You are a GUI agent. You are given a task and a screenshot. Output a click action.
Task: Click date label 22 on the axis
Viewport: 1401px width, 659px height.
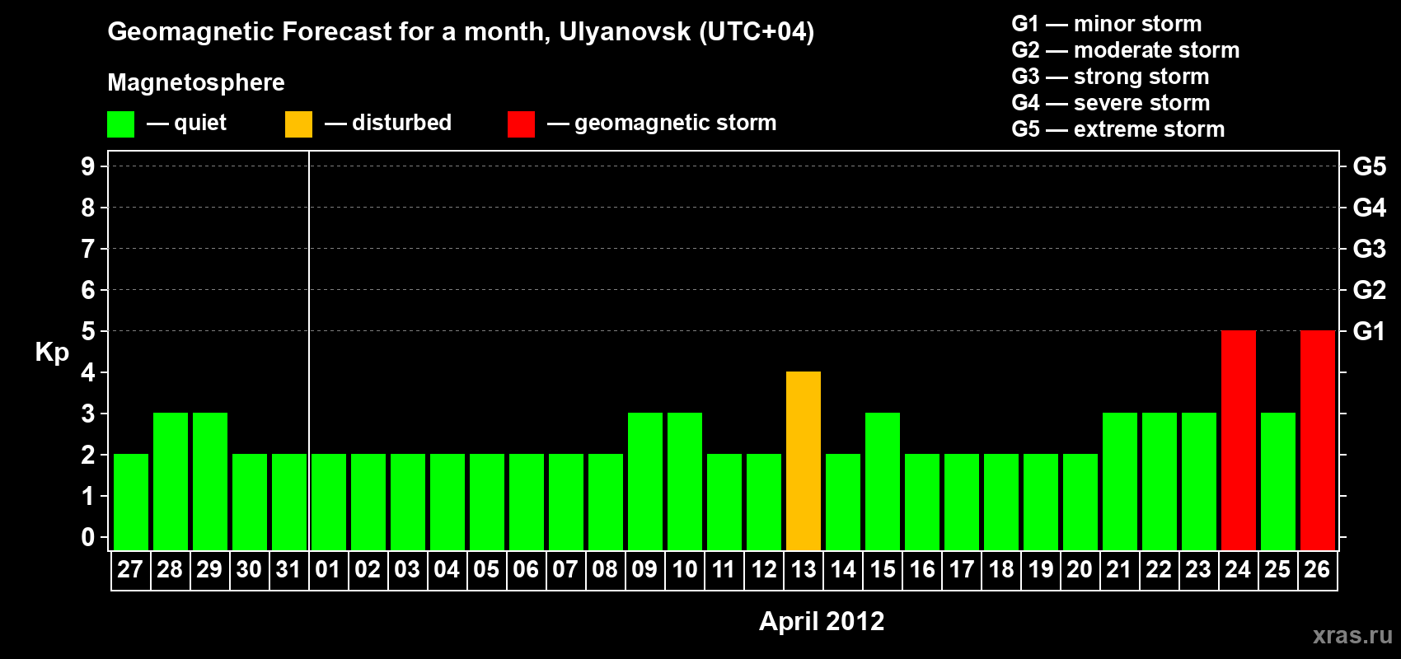[x=1159, y=570]
